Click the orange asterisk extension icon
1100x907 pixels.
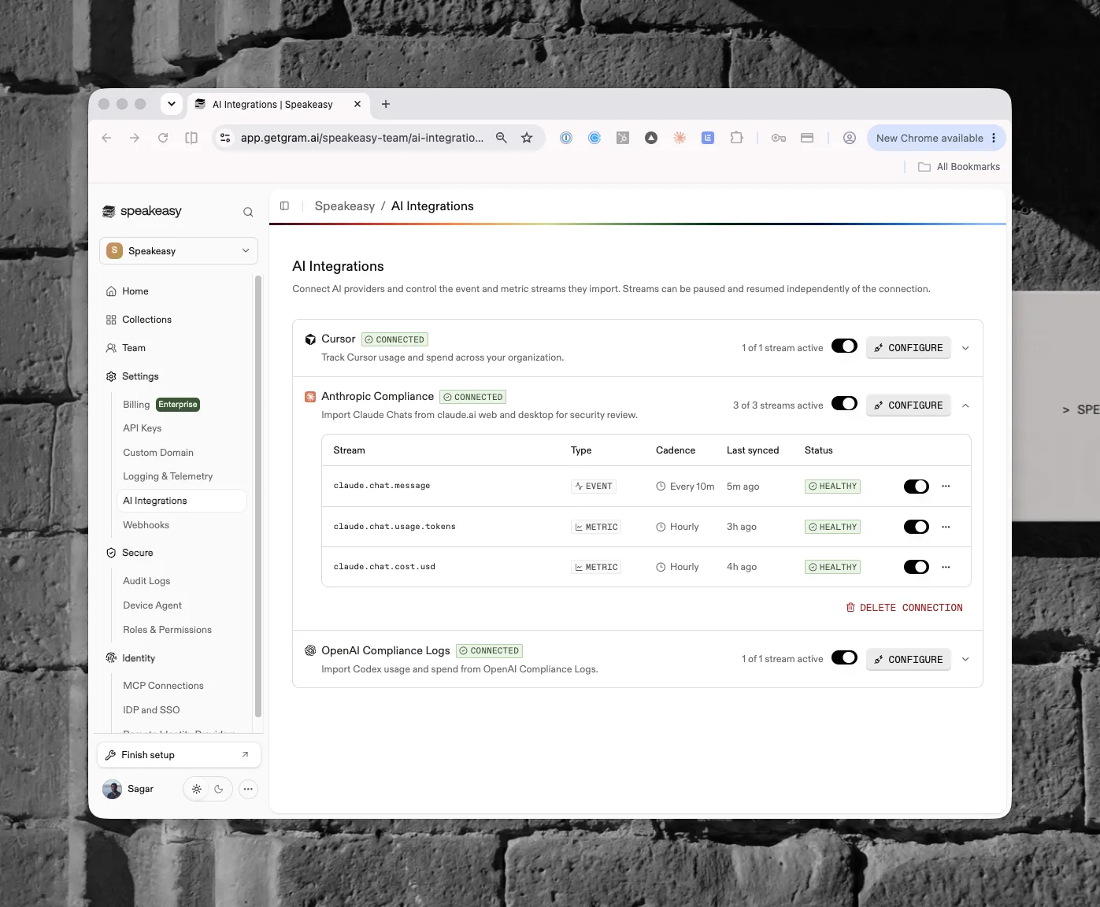tap(680, 138)
